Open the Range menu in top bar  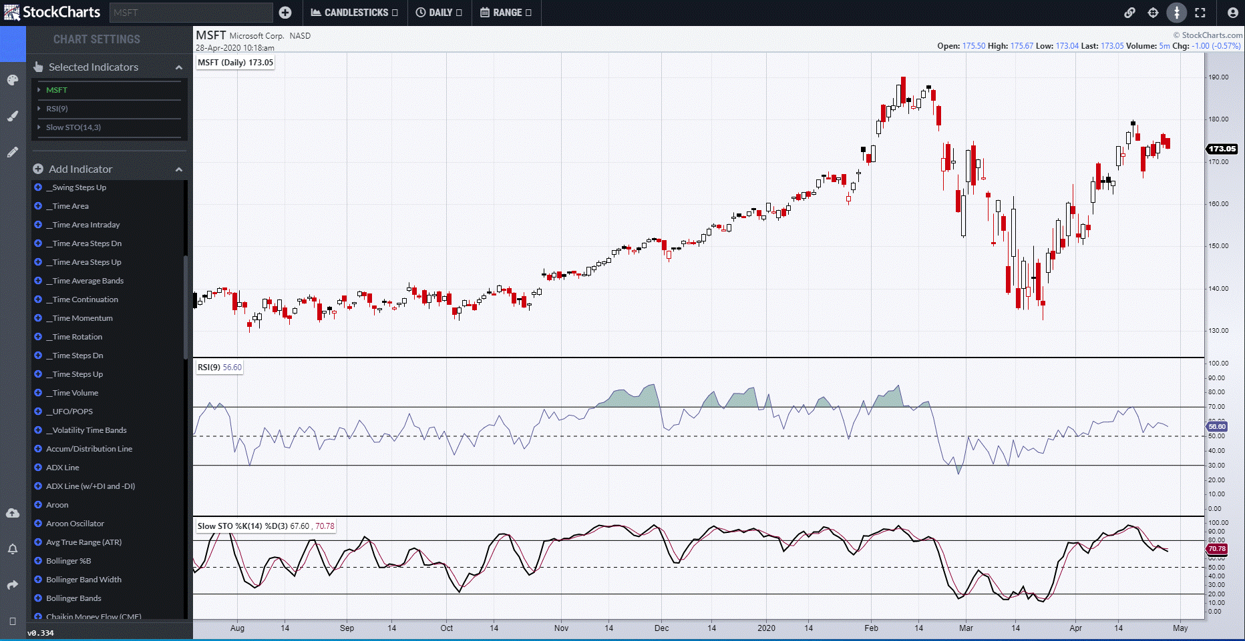[506, 13]
